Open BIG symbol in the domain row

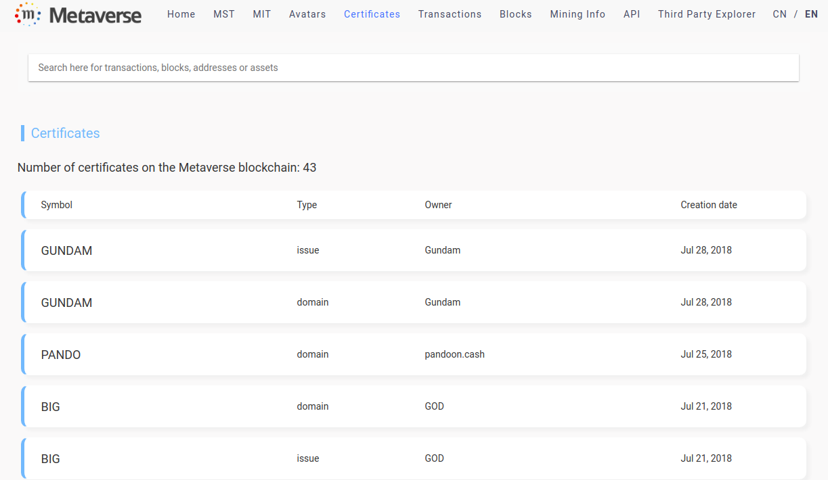click(x=51, y=407)
